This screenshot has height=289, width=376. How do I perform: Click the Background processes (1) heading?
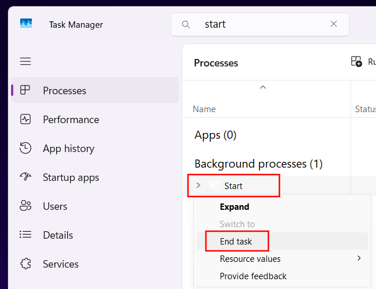click(x=259, y=164)
